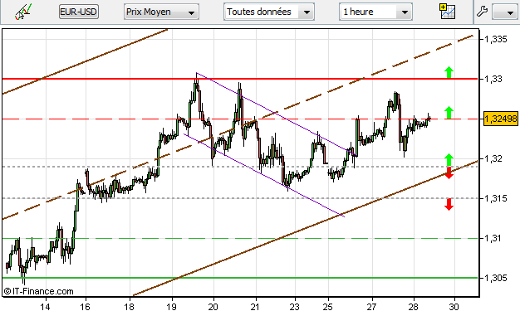
Task: Click date label 30 on time axis
Action: [x=454, y=307]
